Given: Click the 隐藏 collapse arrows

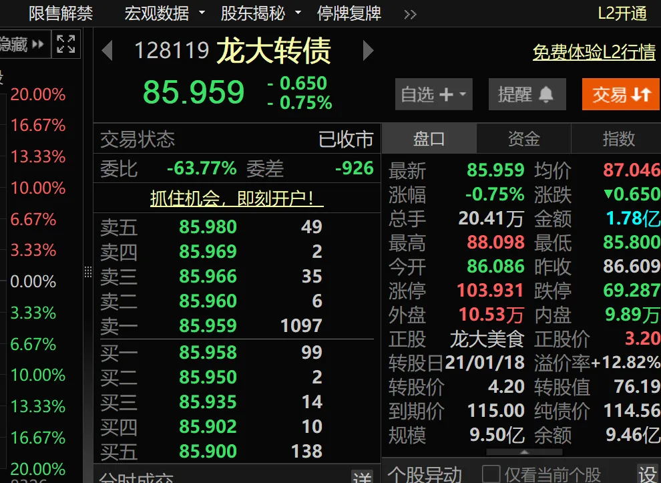Looking at the screenshot, I should click(38, 44).
